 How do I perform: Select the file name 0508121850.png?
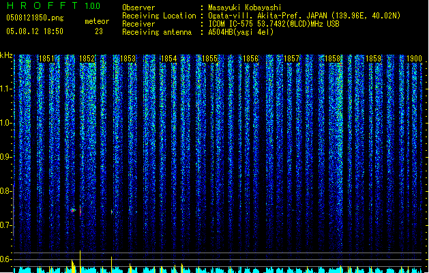[35, 18]
